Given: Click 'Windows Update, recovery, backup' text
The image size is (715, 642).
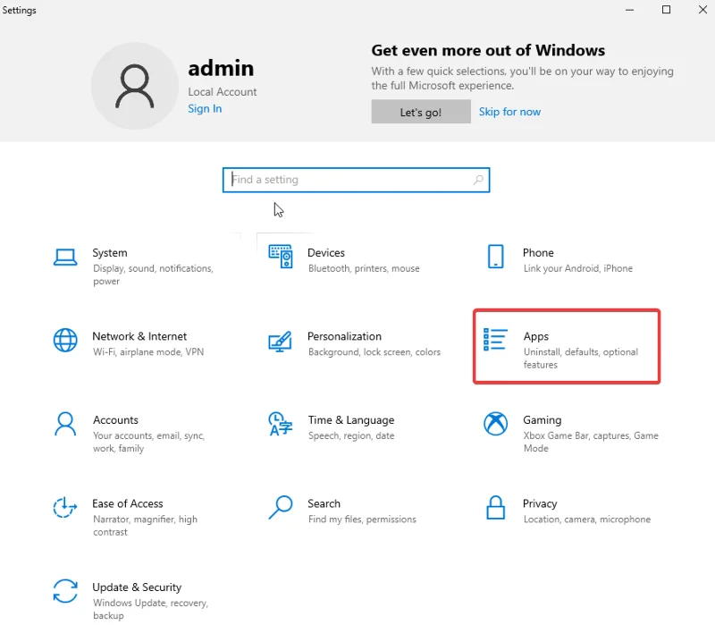Looking at the screenshot, I should tap(150, 609).
